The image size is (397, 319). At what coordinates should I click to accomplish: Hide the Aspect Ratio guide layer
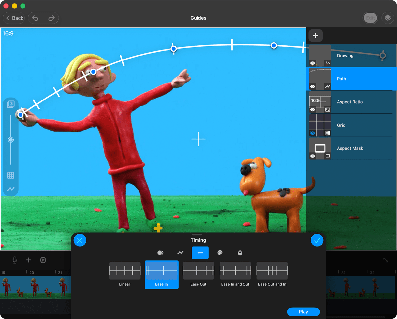tap(313, 109)
